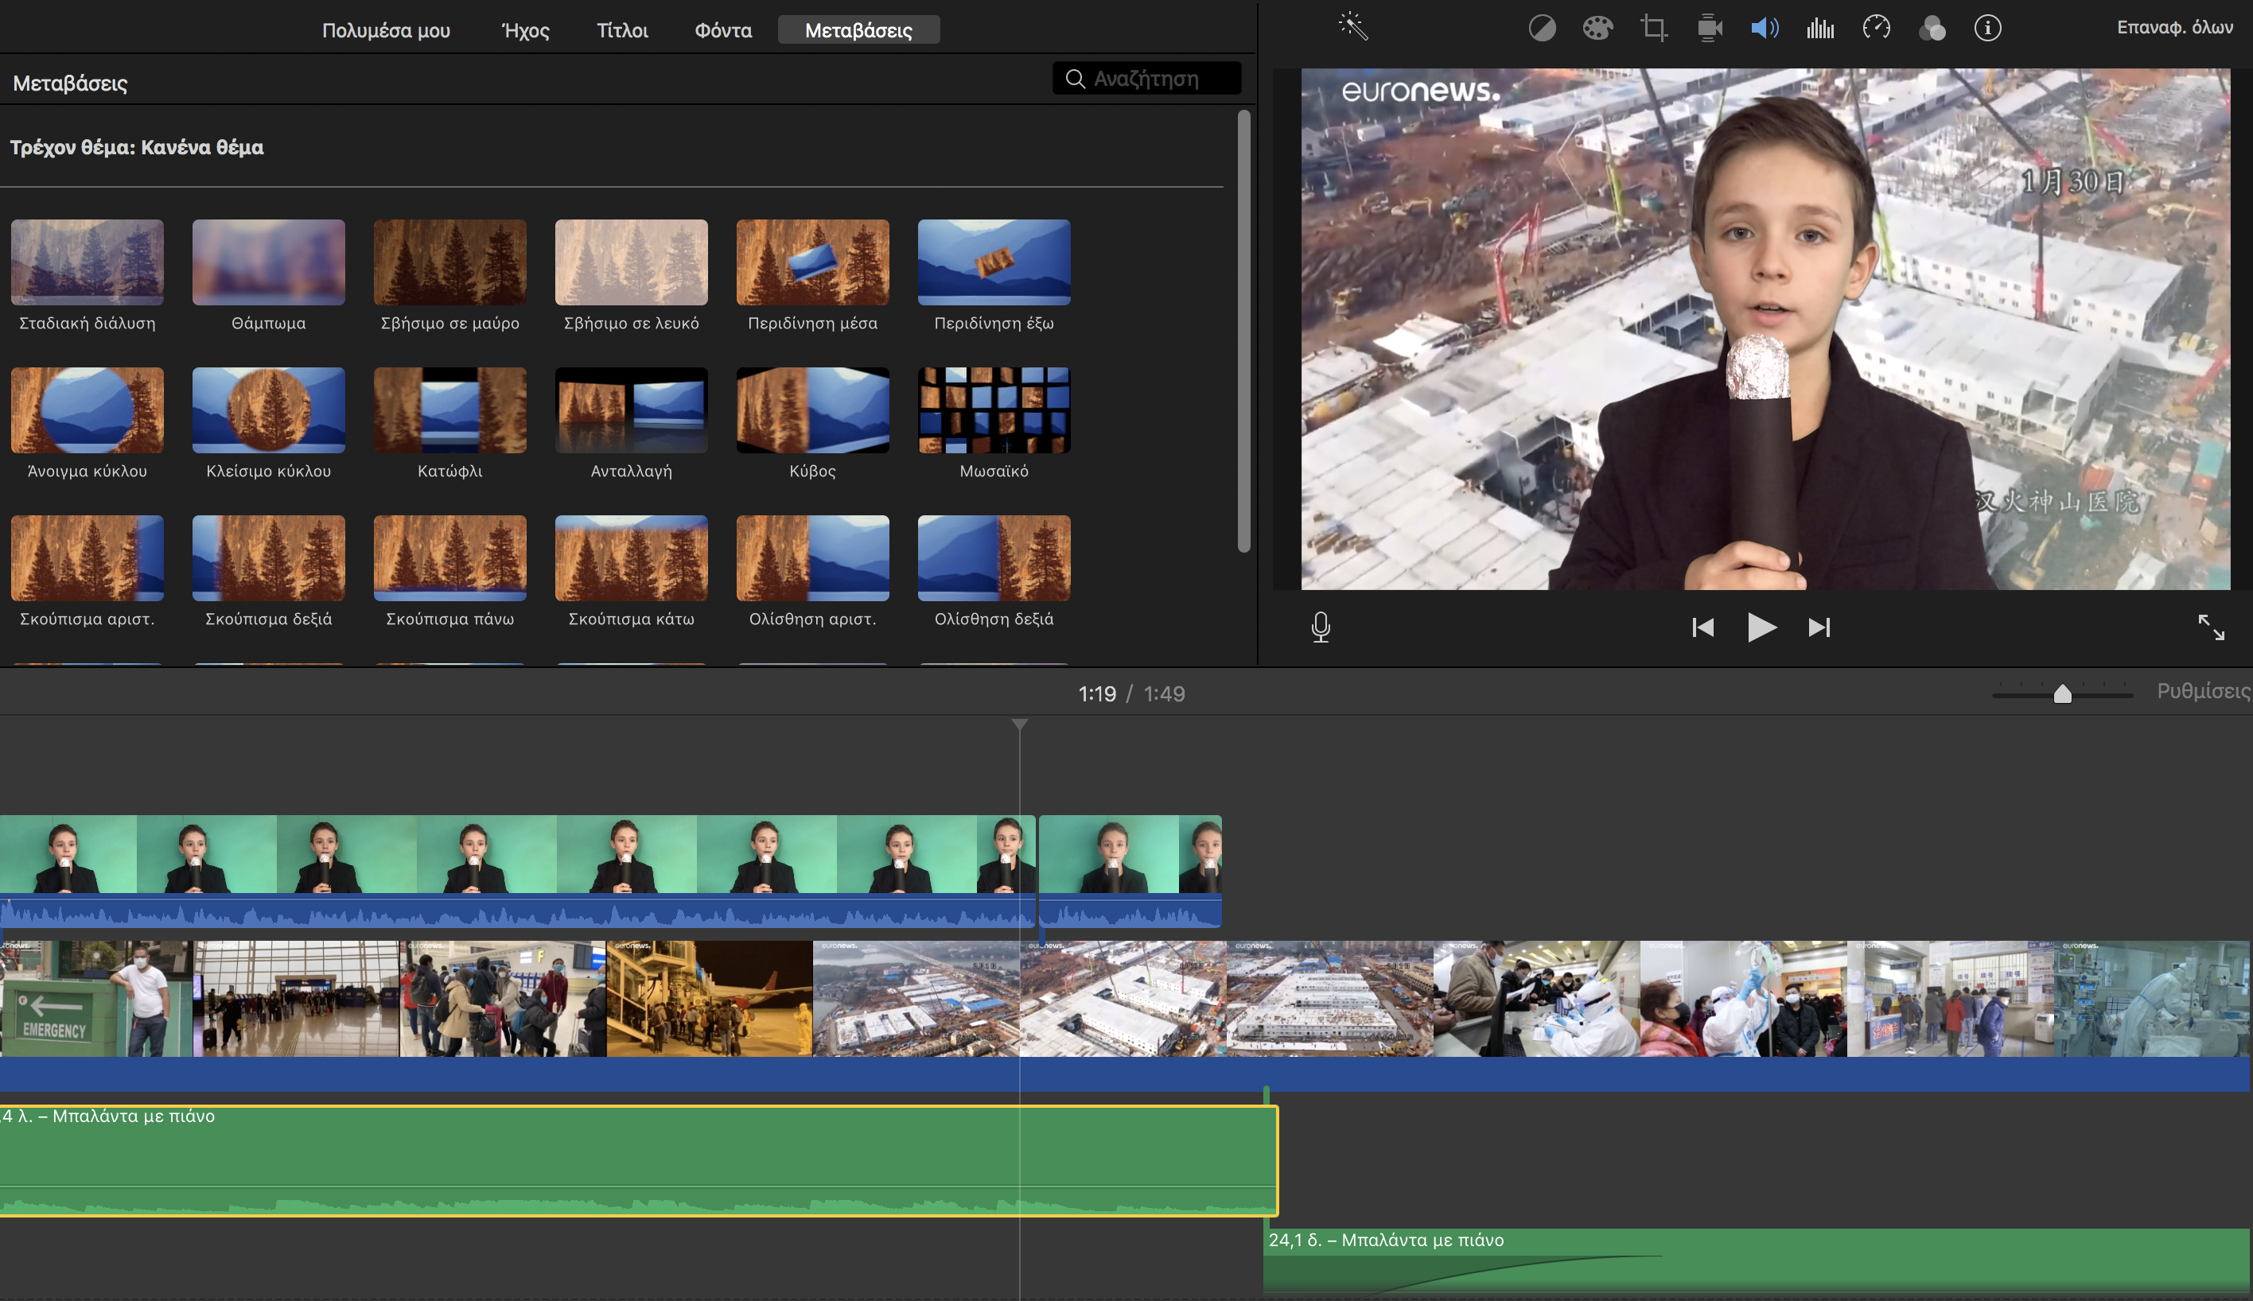Switch to the Πολυμέσα μου tab

point(386,30)
